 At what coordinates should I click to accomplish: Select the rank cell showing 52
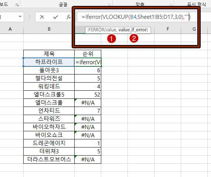pos(88,94)
